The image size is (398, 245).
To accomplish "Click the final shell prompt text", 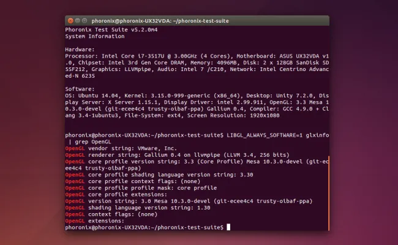I will 144,227.
